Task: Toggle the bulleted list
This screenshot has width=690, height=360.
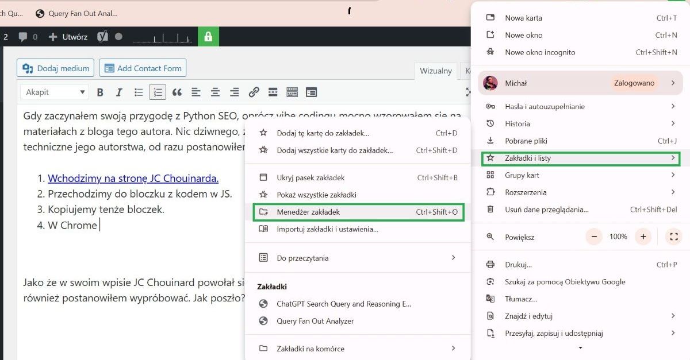Action: tap(138, 92)
